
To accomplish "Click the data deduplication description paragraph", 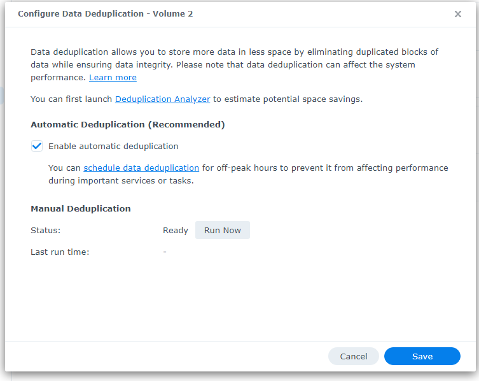I will tap(234, 64).
